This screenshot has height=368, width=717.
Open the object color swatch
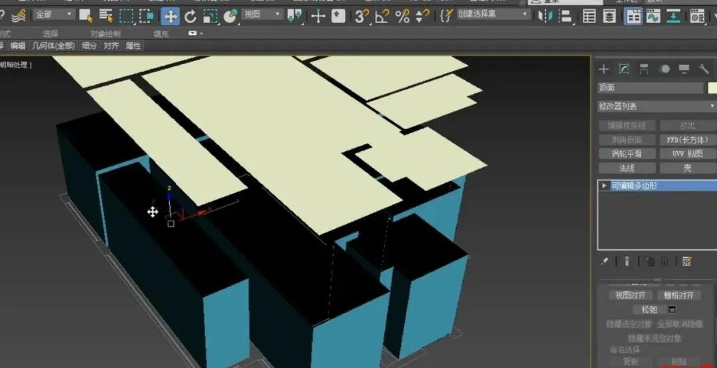coord(712,88)
